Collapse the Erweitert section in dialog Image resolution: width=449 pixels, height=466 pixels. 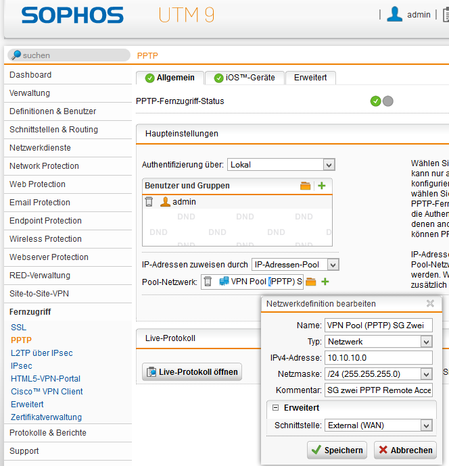276,408
